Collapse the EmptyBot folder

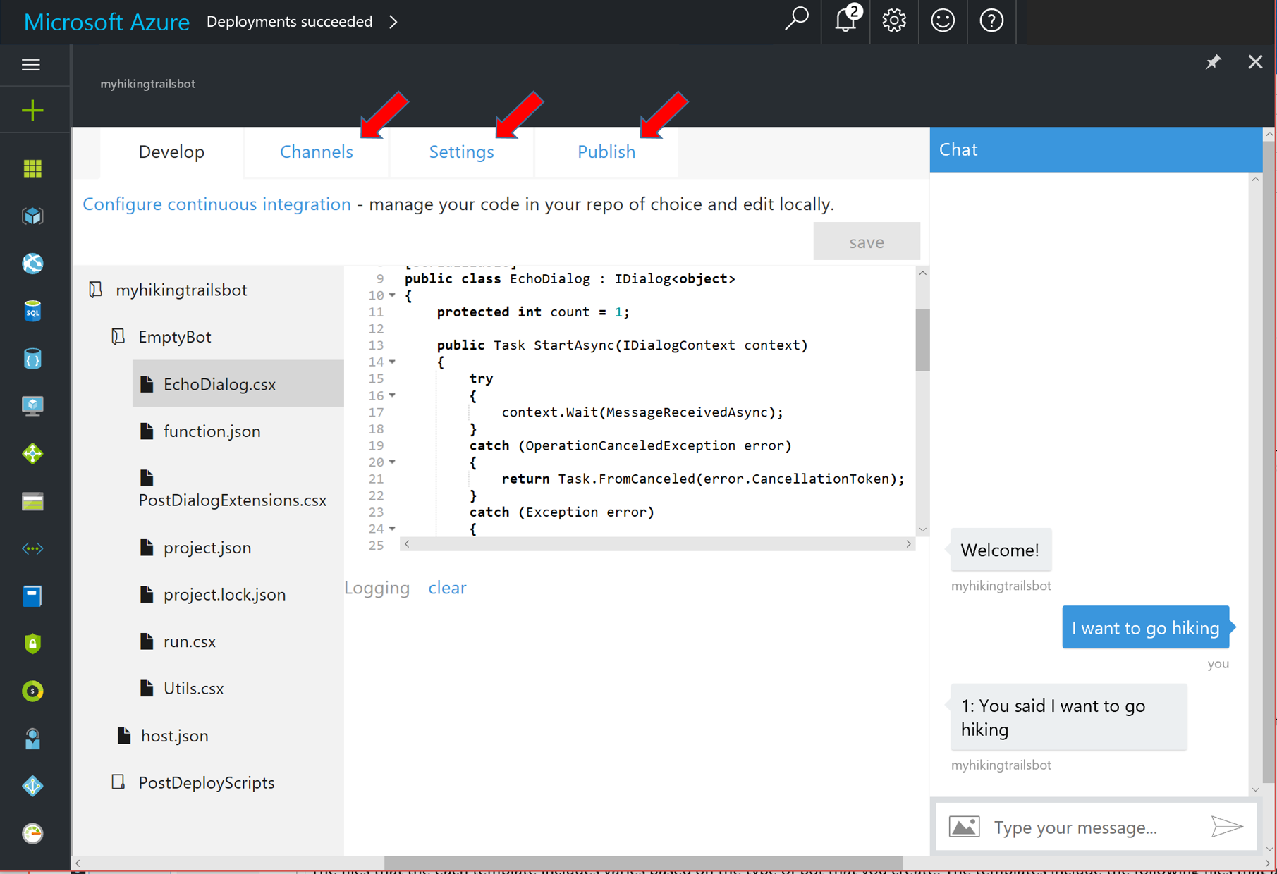click(x=118, y=337)
